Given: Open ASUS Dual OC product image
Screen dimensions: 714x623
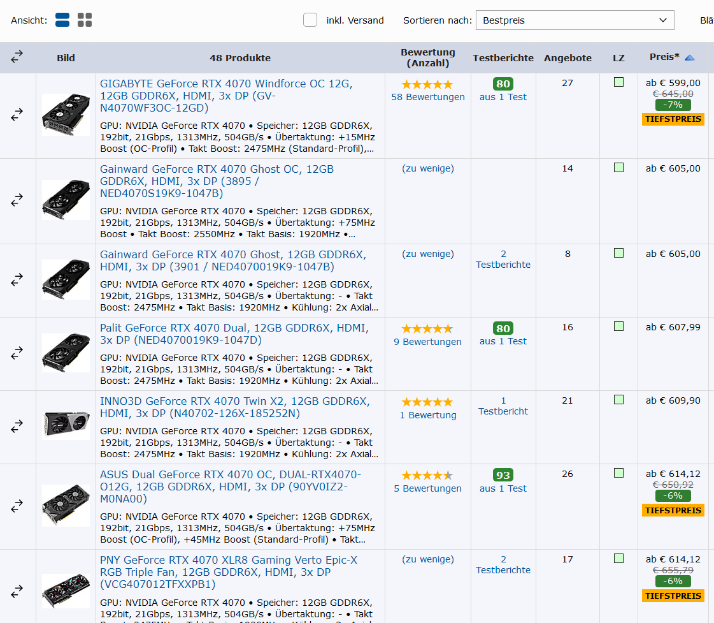Looking at the screenshot, I should pyautogui.click(x=66, y=506).
